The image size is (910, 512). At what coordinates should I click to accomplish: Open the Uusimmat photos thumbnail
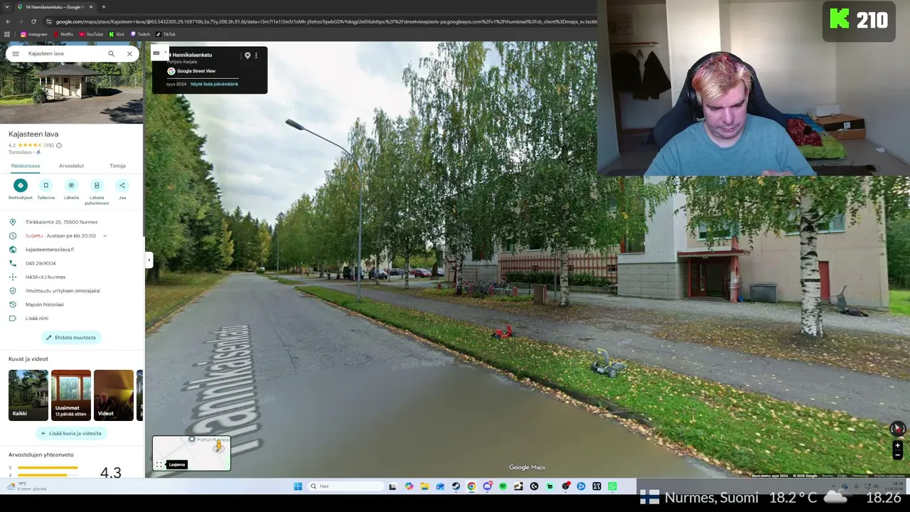(x=71, y=395)
